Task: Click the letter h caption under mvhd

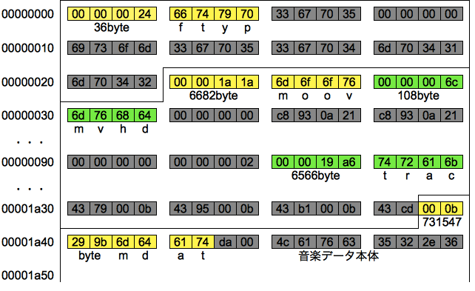Action: pos(123,129)
